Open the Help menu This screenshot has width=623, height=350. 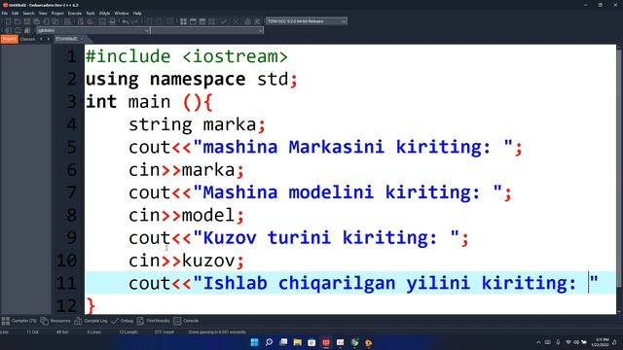click(137, 13)
